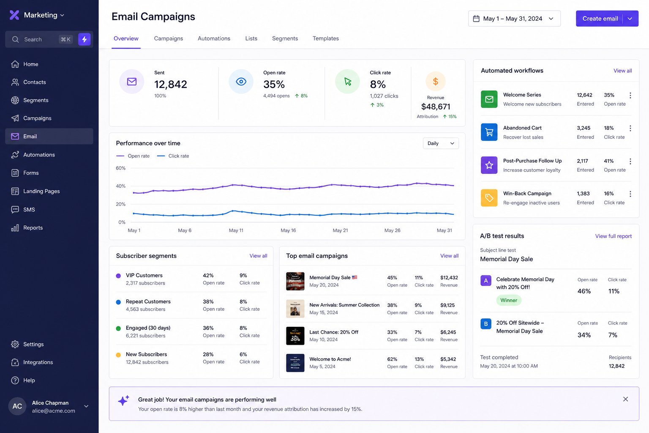
Task: Click the purple VIP Customers color dot
Action: (x=118, y=276)
